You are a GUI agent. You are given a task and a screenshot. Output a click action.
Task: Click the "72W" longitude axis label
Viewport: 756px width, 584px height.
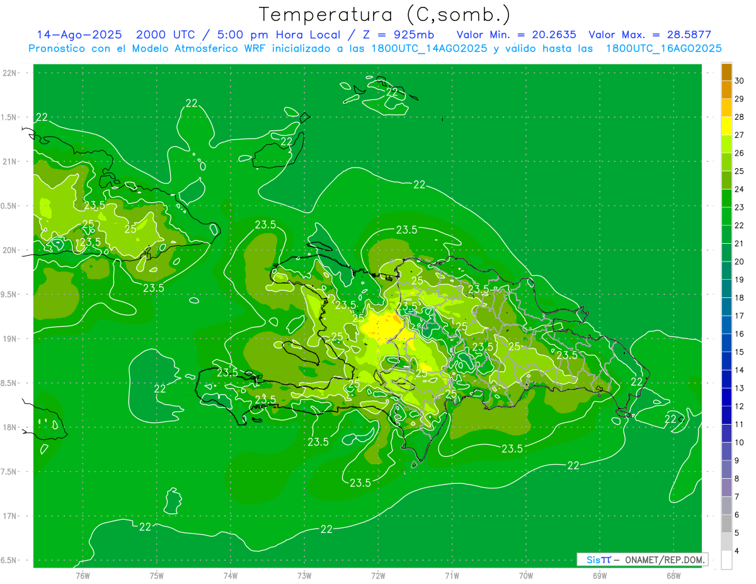pyautogui.click(x=378, y=576)
